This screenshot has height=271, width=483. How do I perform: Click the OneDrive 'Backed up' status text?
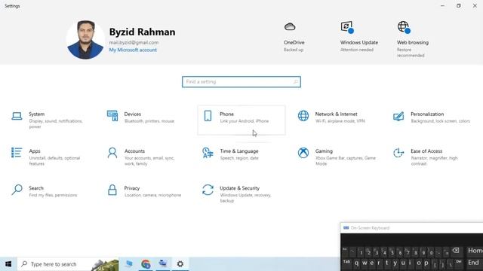click(x=294, y=50)
